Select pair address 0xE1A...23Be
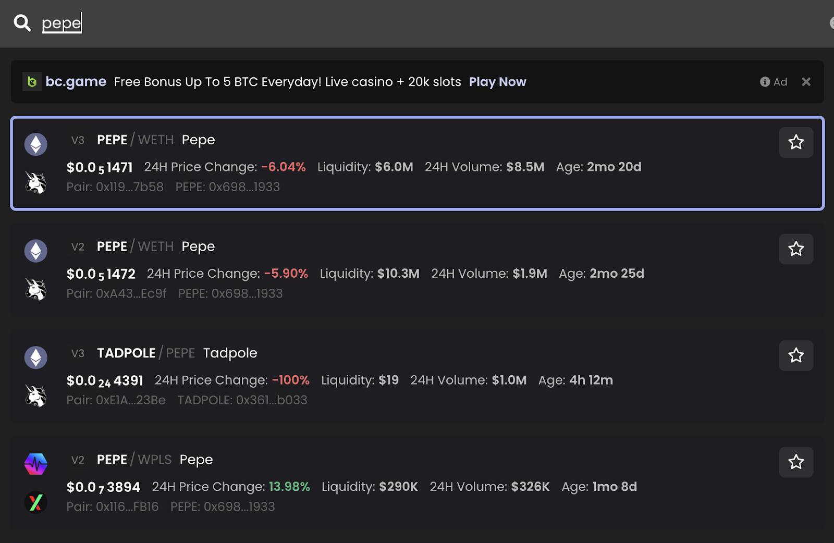 click(131, 400)
